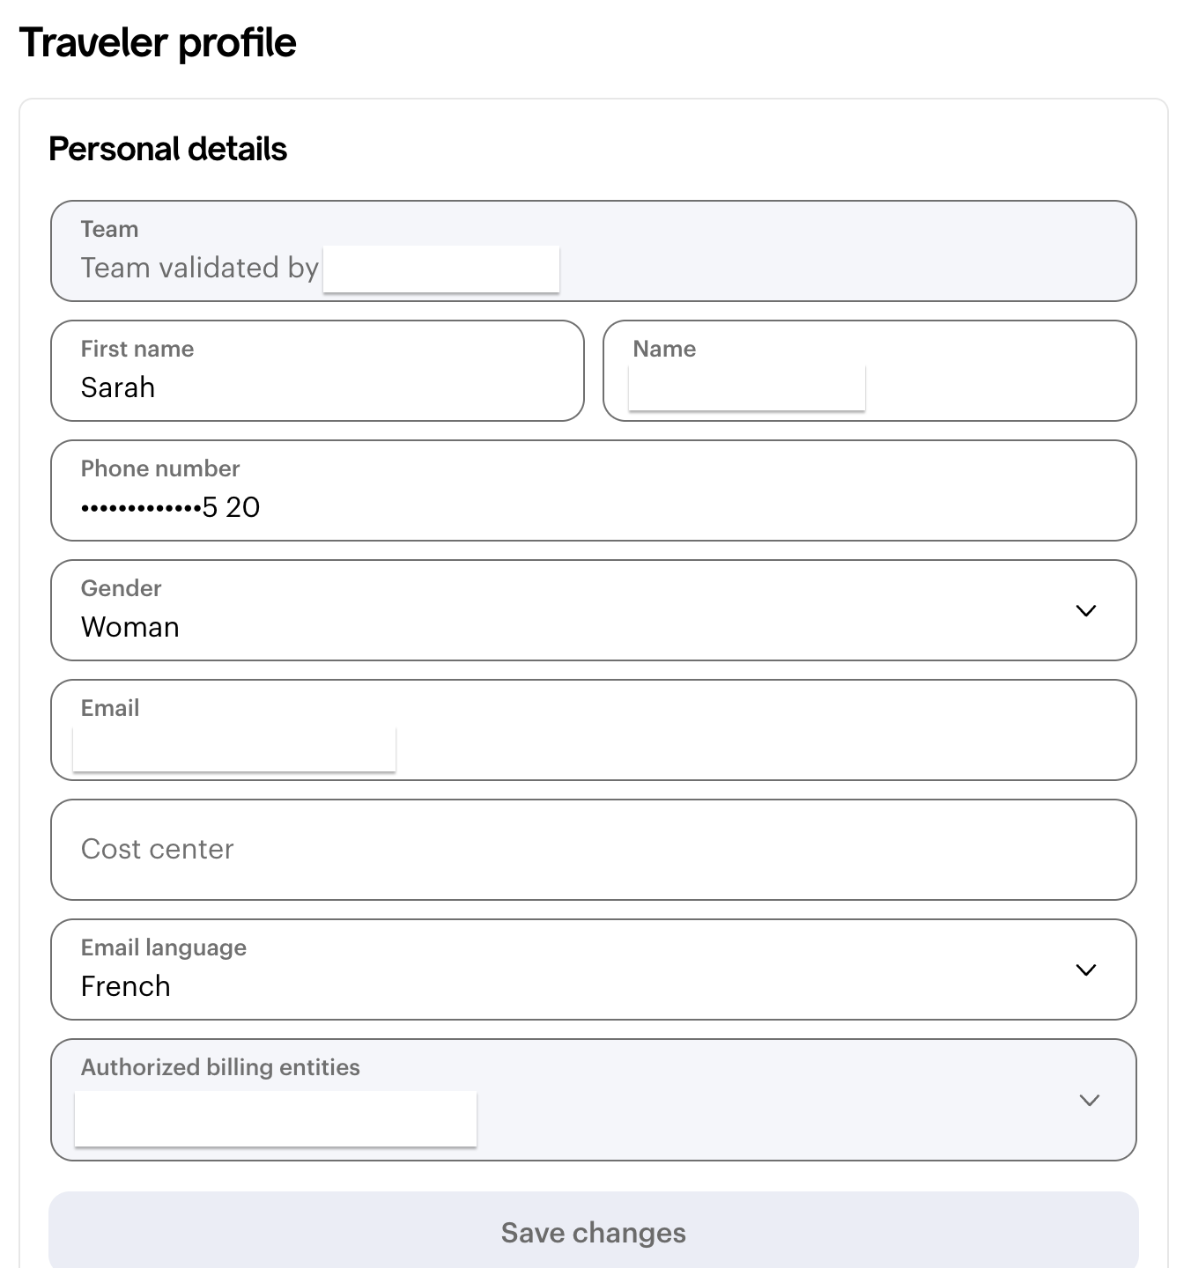Select the masked Phone number field

(x=592, y=507)
